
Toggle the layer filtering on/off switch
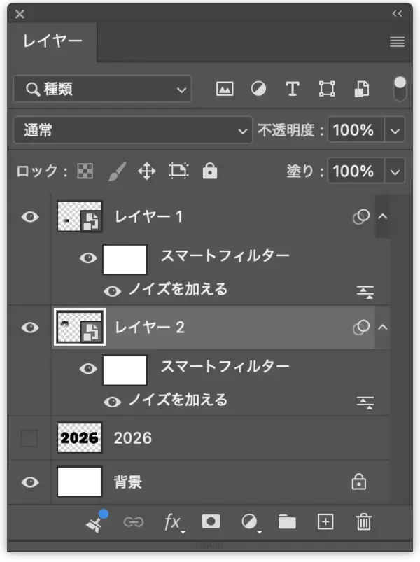coord(400,88)
